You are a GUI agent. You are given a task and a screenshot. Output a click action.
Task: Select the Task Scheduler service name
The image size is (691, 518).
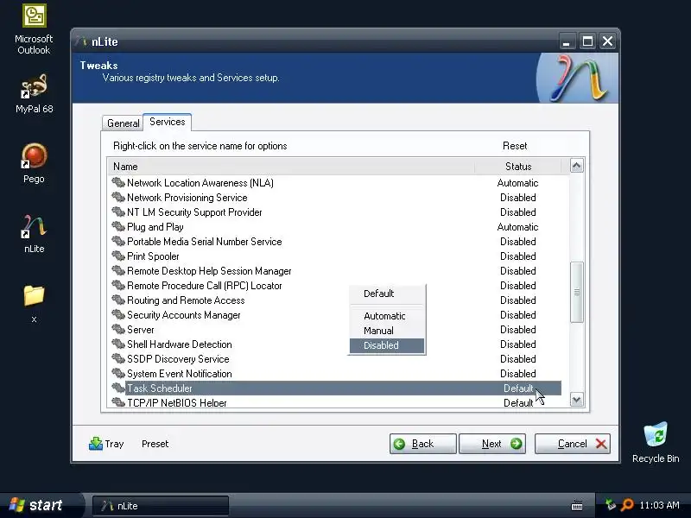tap(160, 388)
